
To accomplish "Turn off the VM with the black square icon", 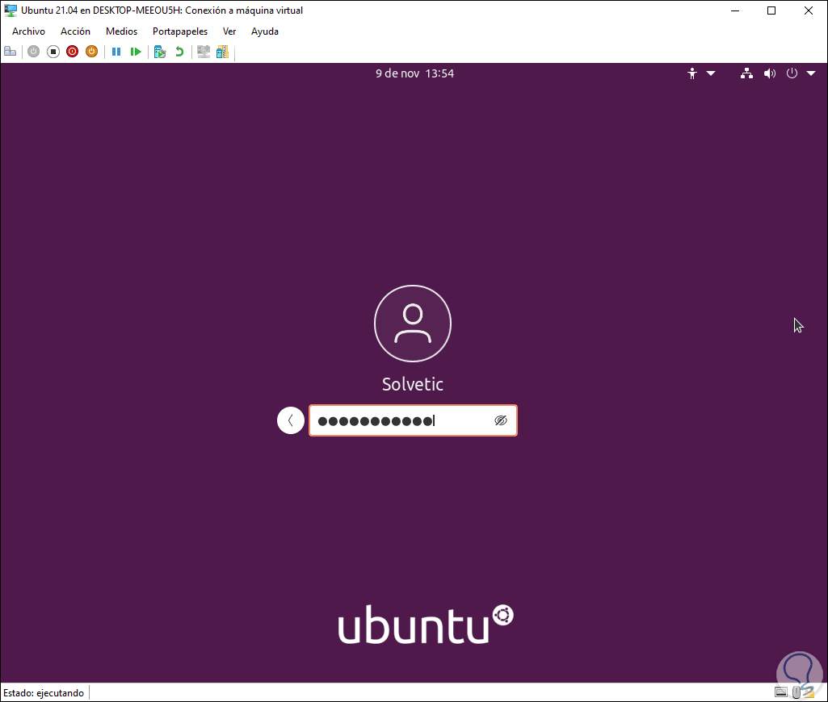I will 53,52.
